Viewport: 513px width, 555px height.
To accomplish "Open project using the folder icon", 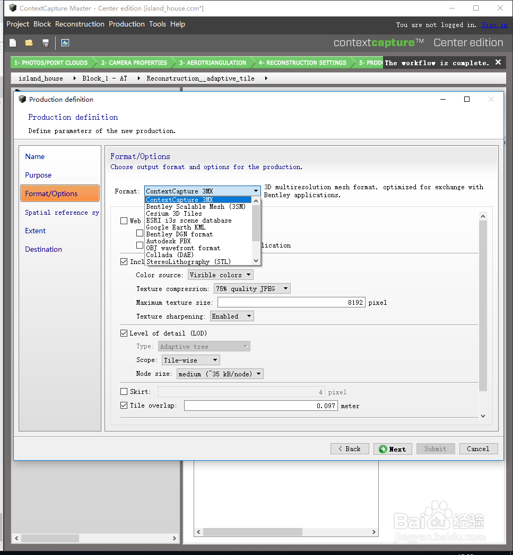I will point(29,43).
